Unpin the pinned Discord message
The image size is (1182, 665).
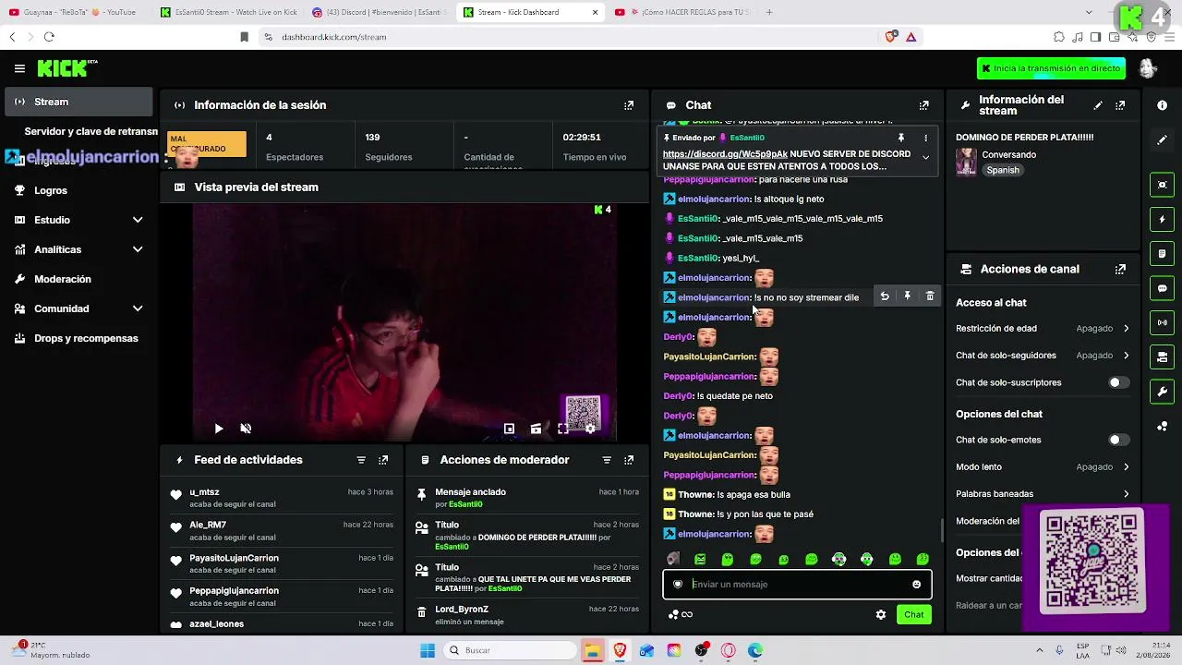(901, 138)
